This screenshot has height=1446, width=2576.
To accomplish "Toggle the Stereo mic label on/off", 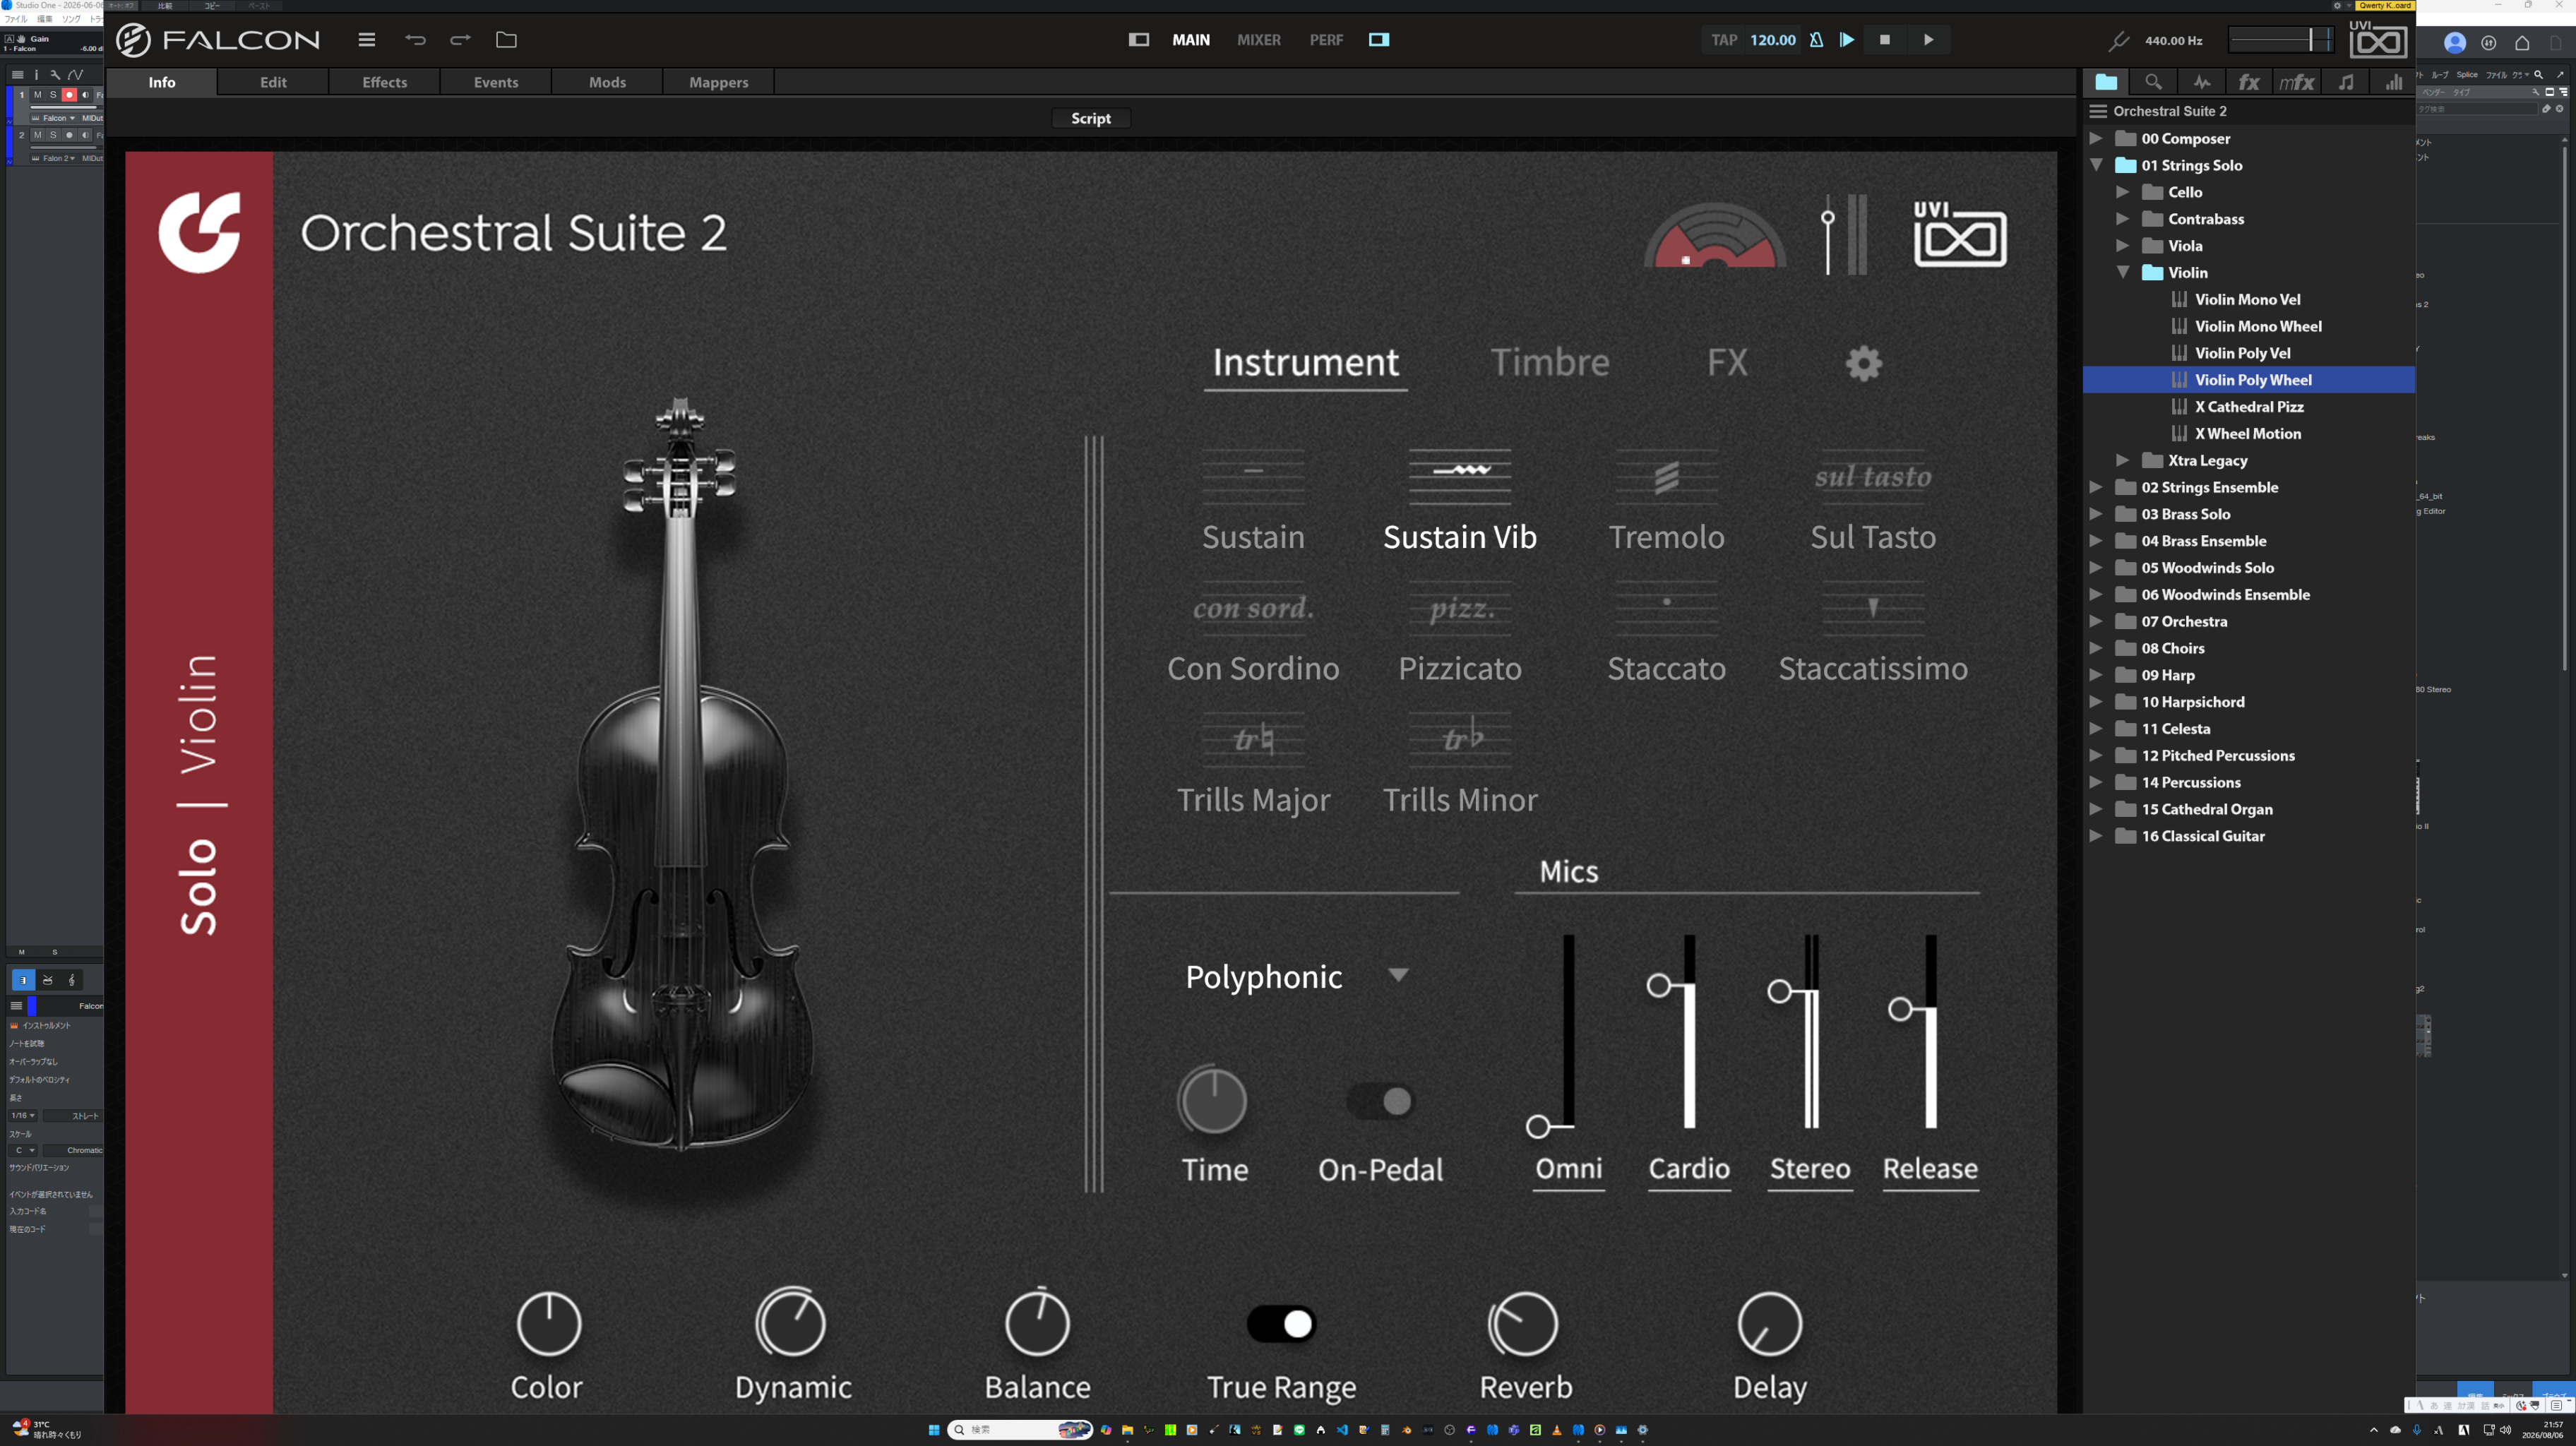I will point(1810,1169).
